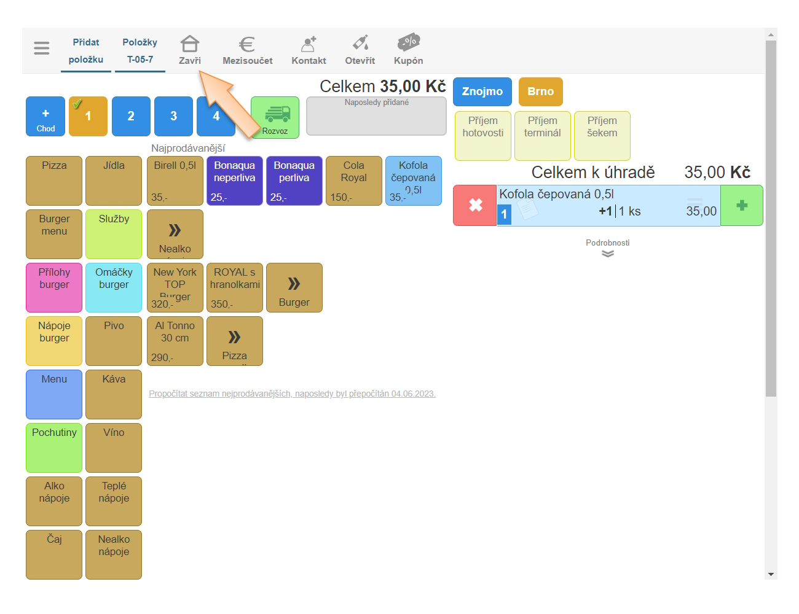799x614 pixels.
Task: Click the Propočítat seznam nejprodávanějších link
Action: [292, 394]
